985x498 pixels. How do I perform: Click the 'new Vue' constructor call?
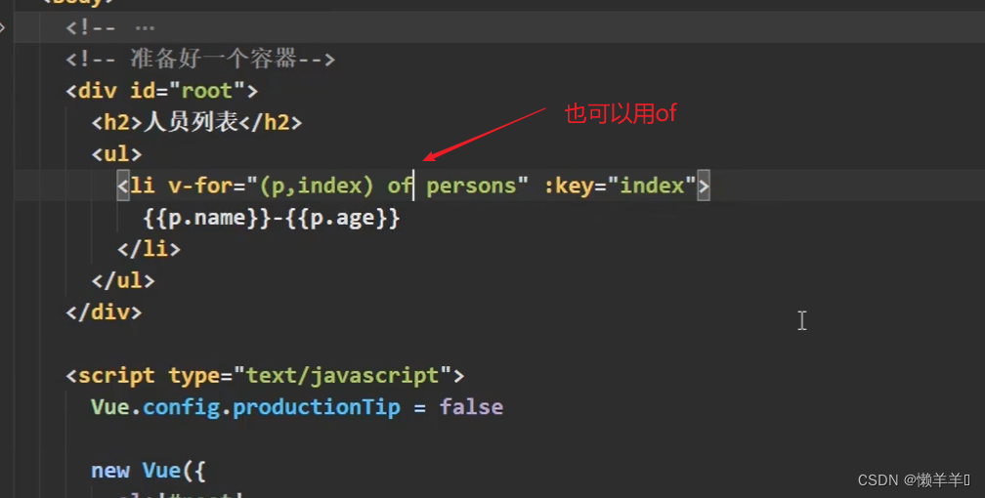(x=136, y=471)
